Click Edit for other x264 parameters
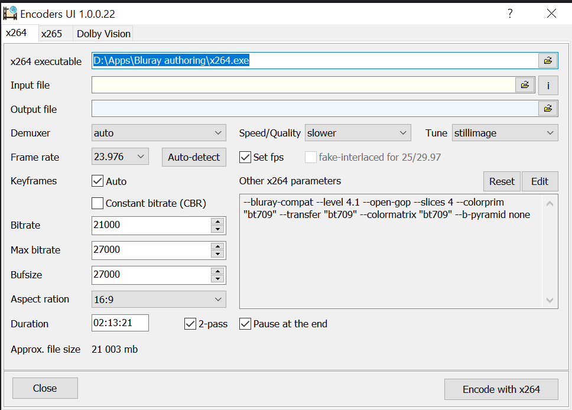This screenshot has height=410, width=572. pos(539,181)
